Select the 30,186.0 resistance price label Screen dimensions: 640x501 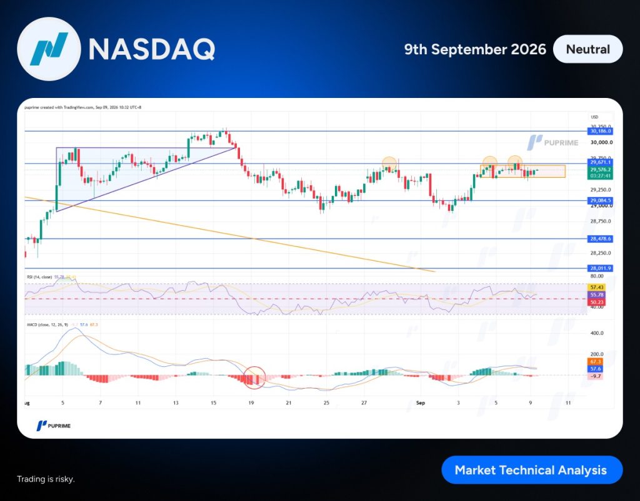600,131
